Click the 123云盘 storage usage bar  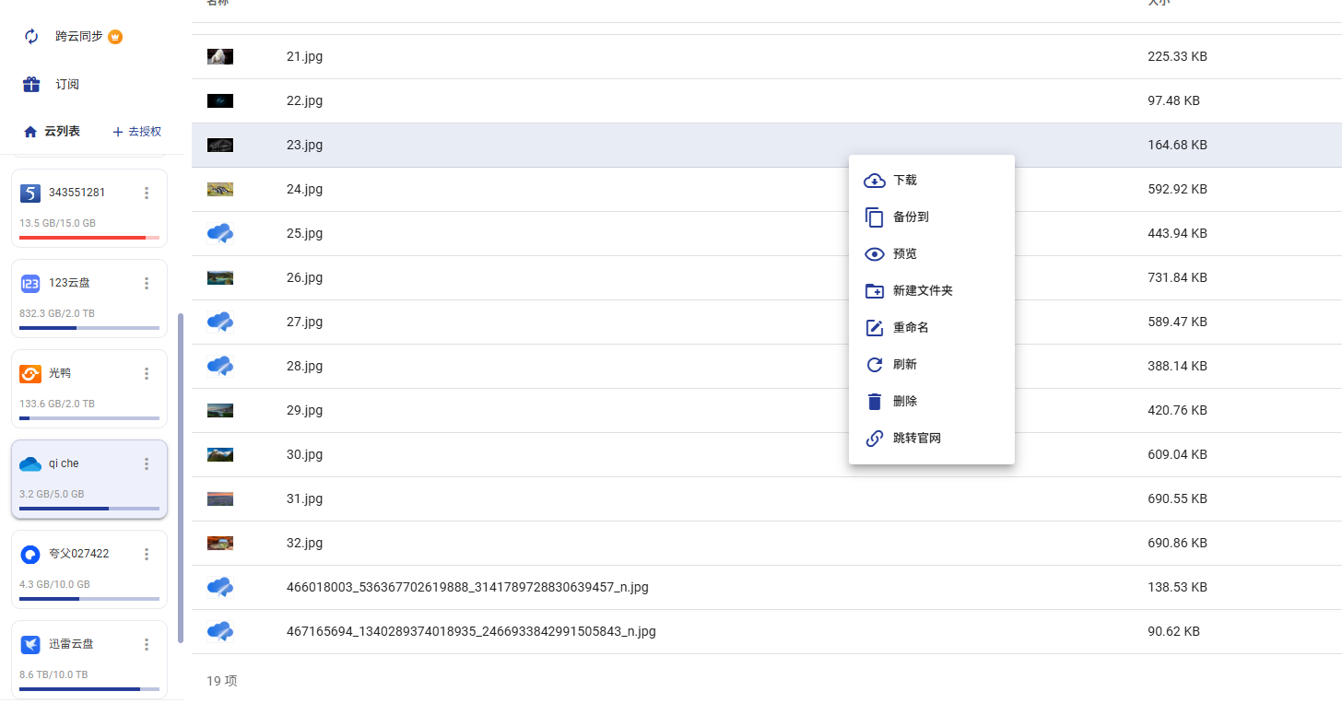pos(89,328)
